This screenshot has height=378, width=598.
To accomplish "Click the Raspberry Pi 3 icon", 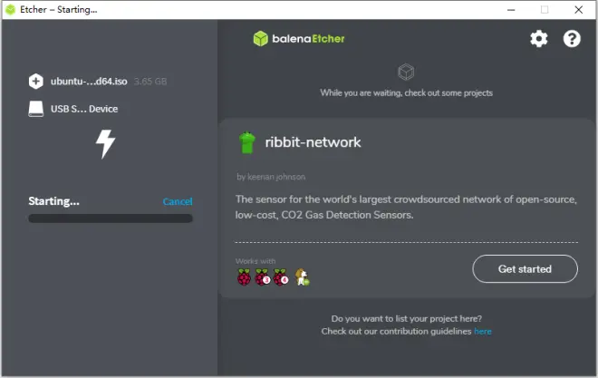I will coord(263,277).
